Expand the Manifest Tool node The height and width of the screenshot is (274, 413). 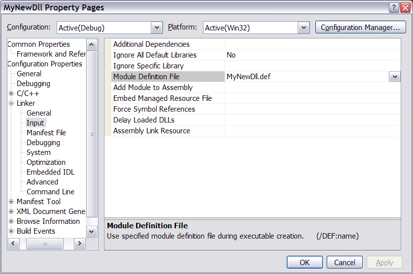tap(11, 202)
